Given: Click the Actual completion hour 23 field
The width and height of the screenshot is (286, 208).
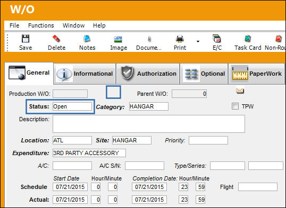Looking at the screenshot, I should click(183, 200).
